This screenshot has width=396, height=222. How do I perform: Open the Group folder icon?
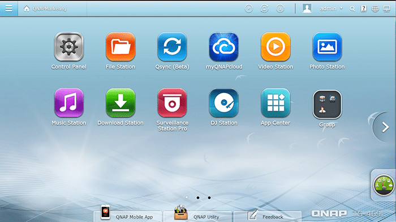pyautogui.click(x=327, y=104)
